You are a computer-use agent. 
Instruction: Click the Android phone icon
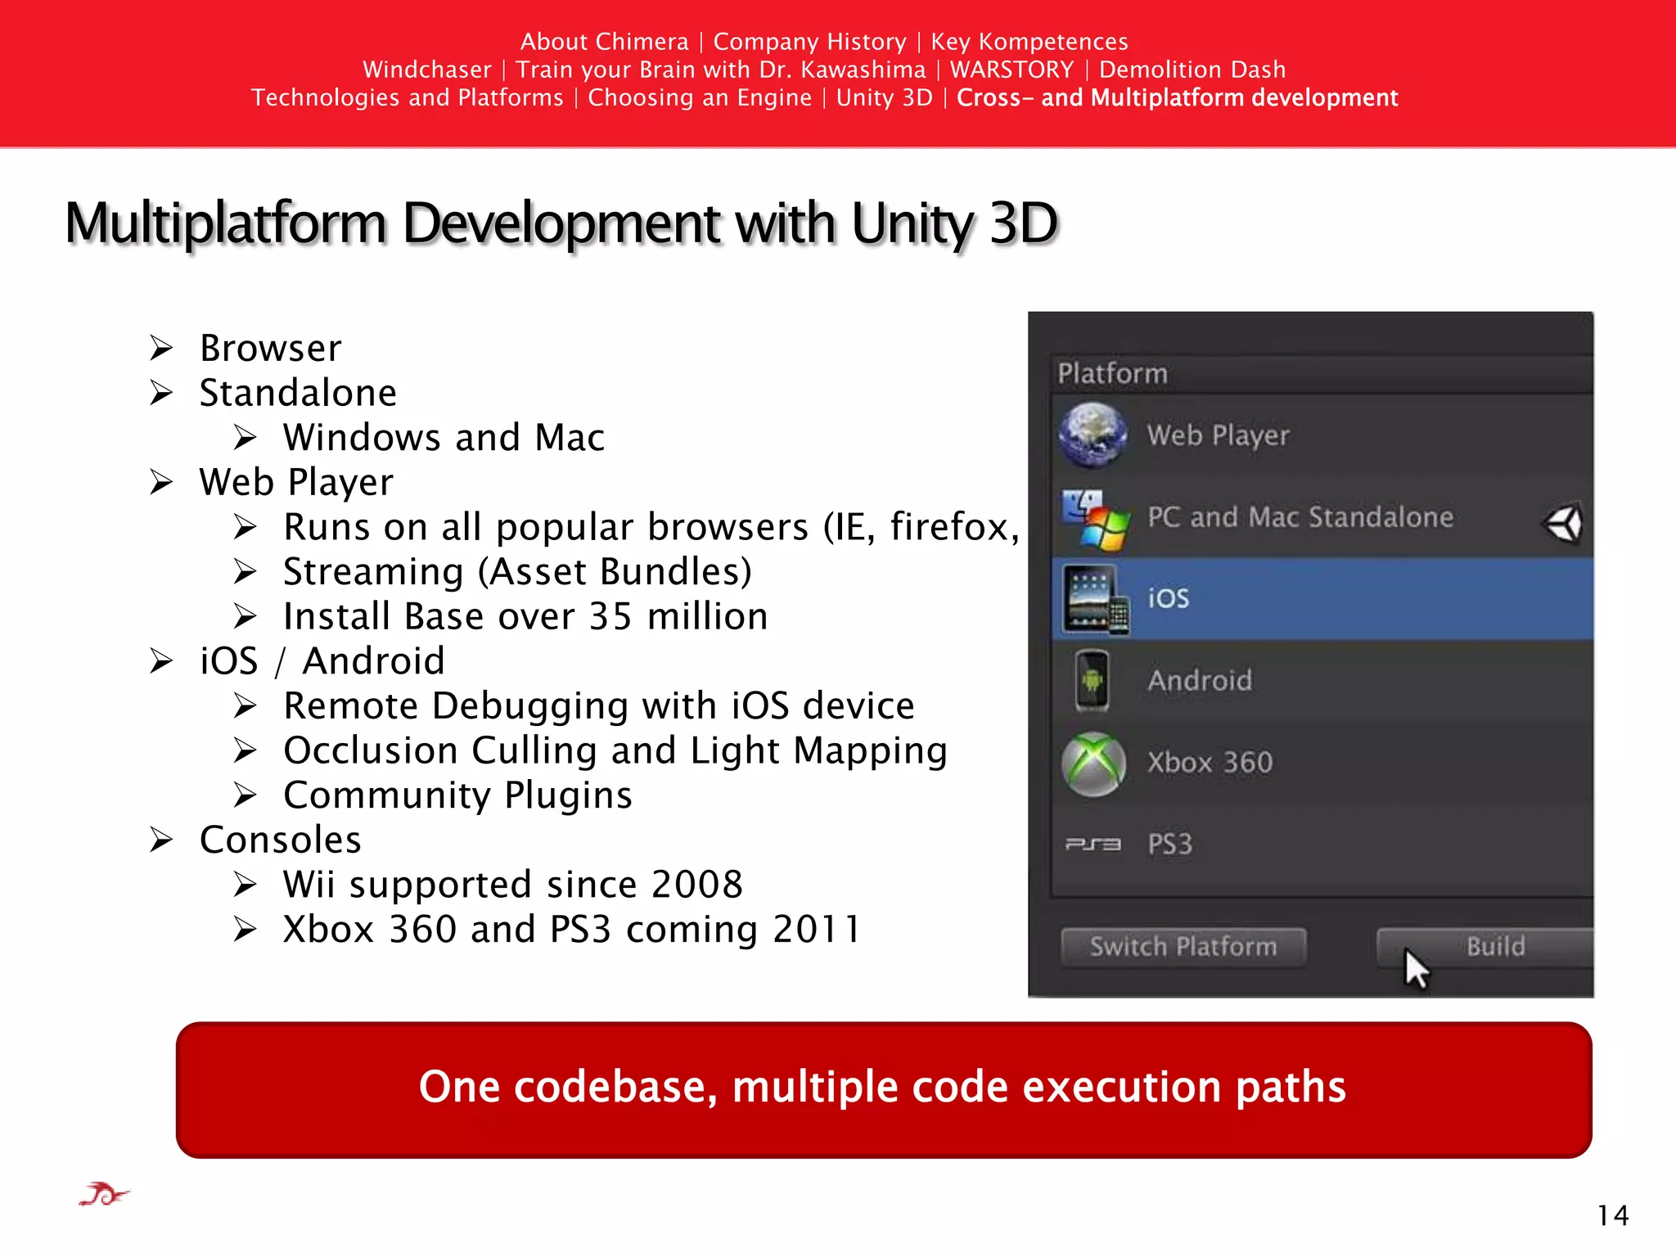[1092, 680]
